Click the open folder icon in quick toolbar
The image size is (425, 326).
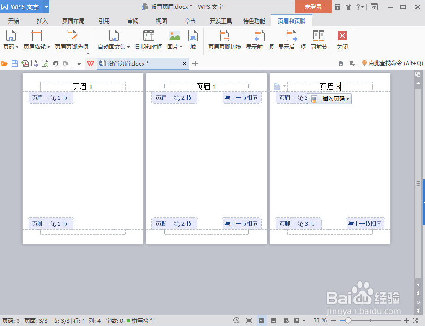[4, 64]
